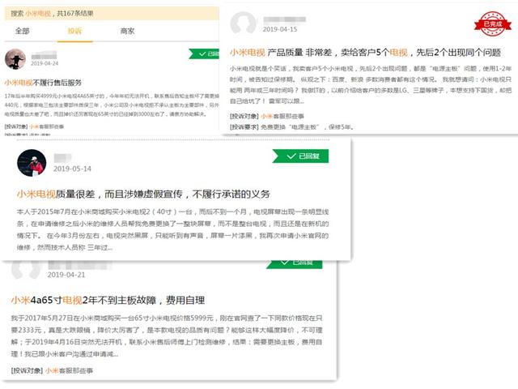Open complaint titled 小米电视不履行售后服务
Viewport: 518px width, 389px height.
(x=43, y=83)
